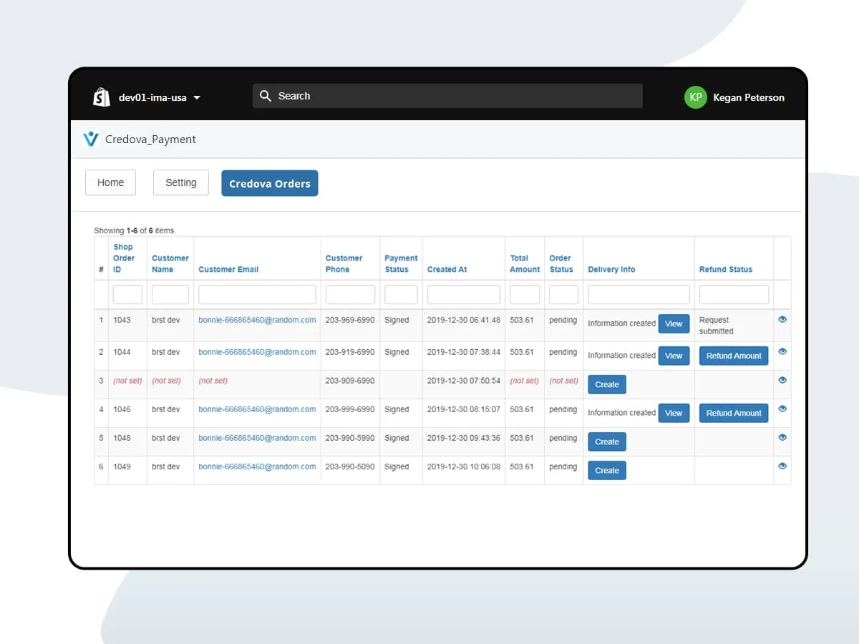
Task: View details eye icon for order 1048
Action: point(782,437)
